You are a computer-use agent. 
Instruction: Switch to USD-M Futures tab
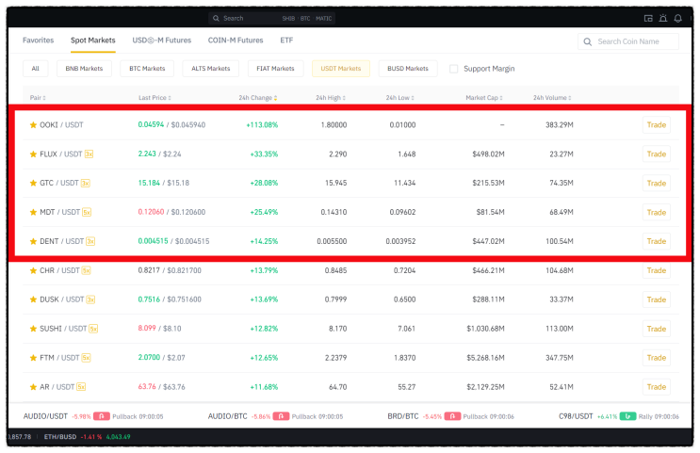pos(162,40)
